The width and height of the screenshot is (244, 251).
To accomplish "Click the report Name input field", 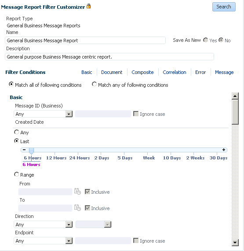I will 85,41.
